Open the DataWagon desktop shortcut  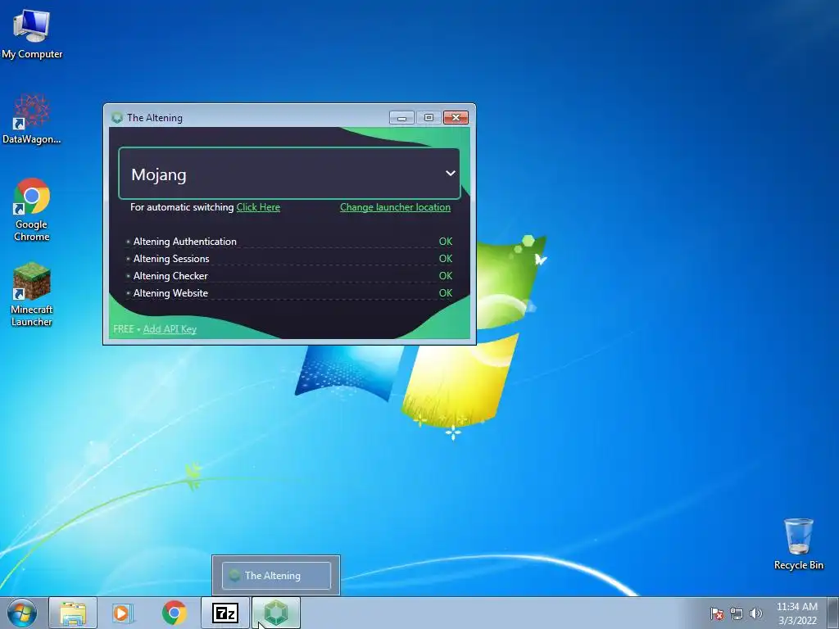coord(32,119)
